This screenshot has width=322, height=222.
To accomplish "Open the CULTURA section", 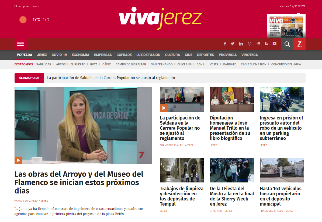I will coord(172,55).
